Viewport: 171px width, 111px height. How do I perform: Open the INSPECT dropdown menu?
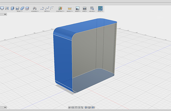pos(70,11)
